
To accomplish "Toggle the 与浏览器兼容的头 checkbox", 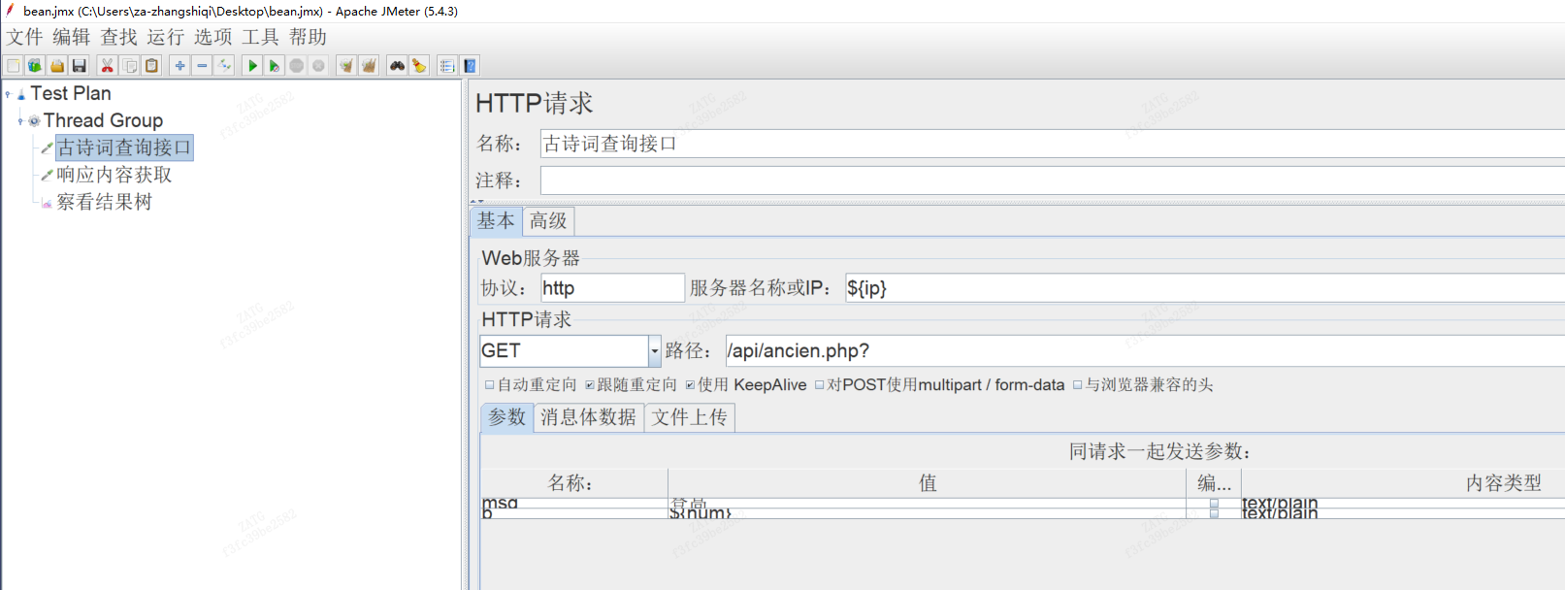I will (x=1077, y=385).
